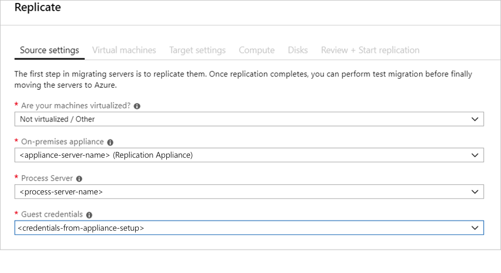
Task: Open the Virtual machines tab
Action: [x=124, y=50]
